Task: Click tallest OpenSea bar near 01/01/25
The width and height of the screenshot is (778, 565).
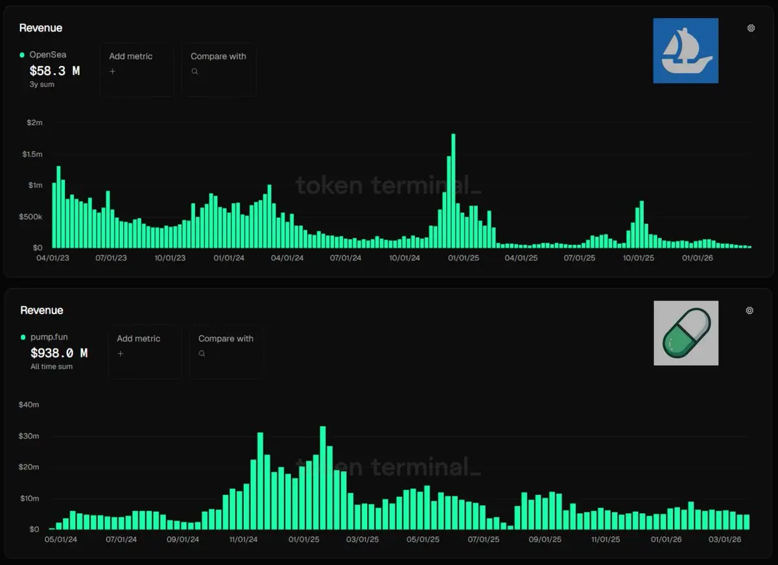Action: (453, 190)
